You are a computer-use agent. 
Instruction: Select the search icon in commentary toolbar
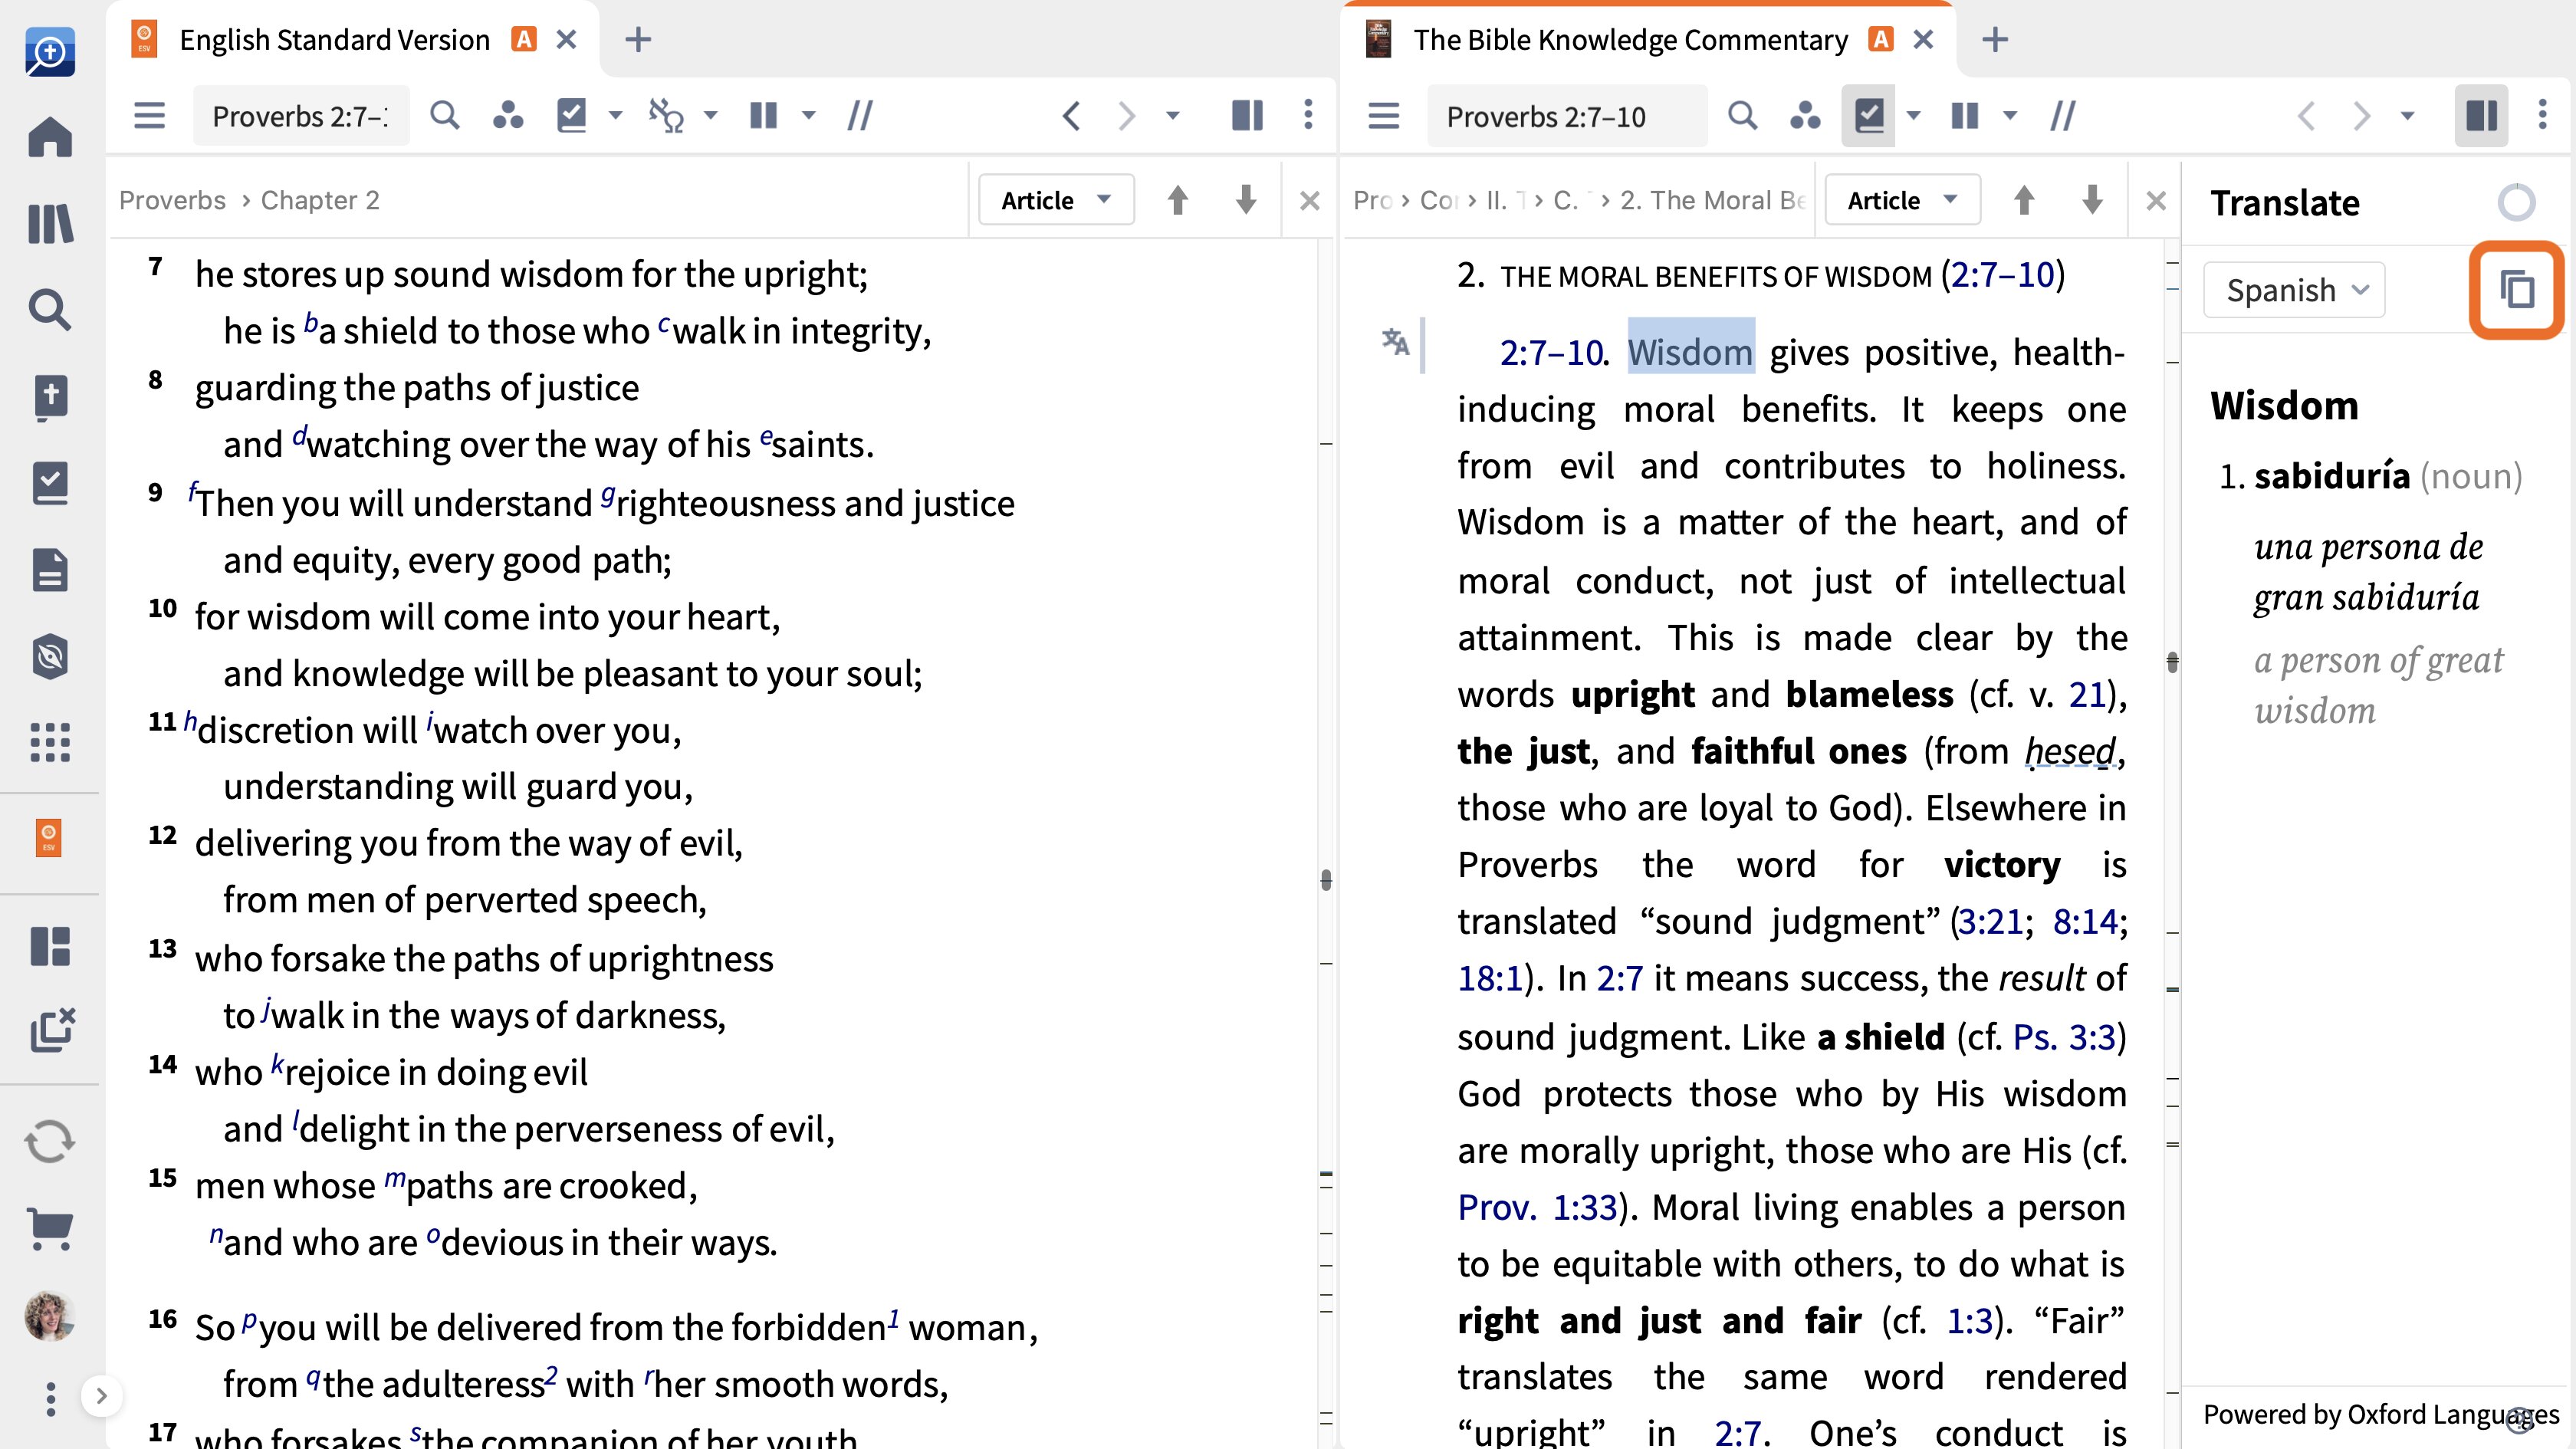tap(1743, 115)
